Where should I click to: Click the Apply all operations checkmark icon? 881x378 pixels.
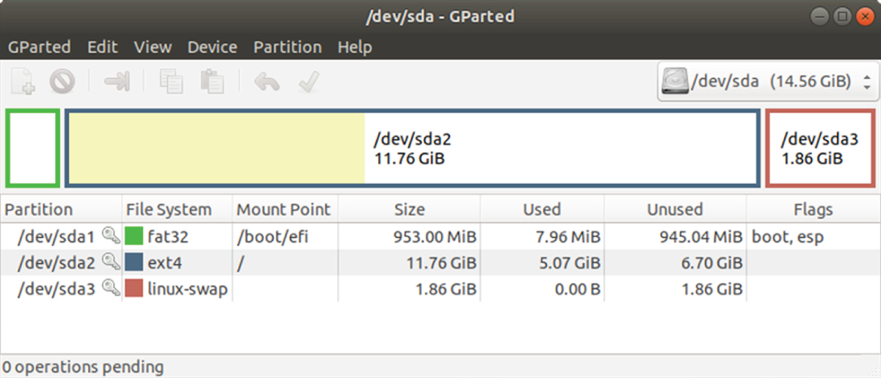308,81
